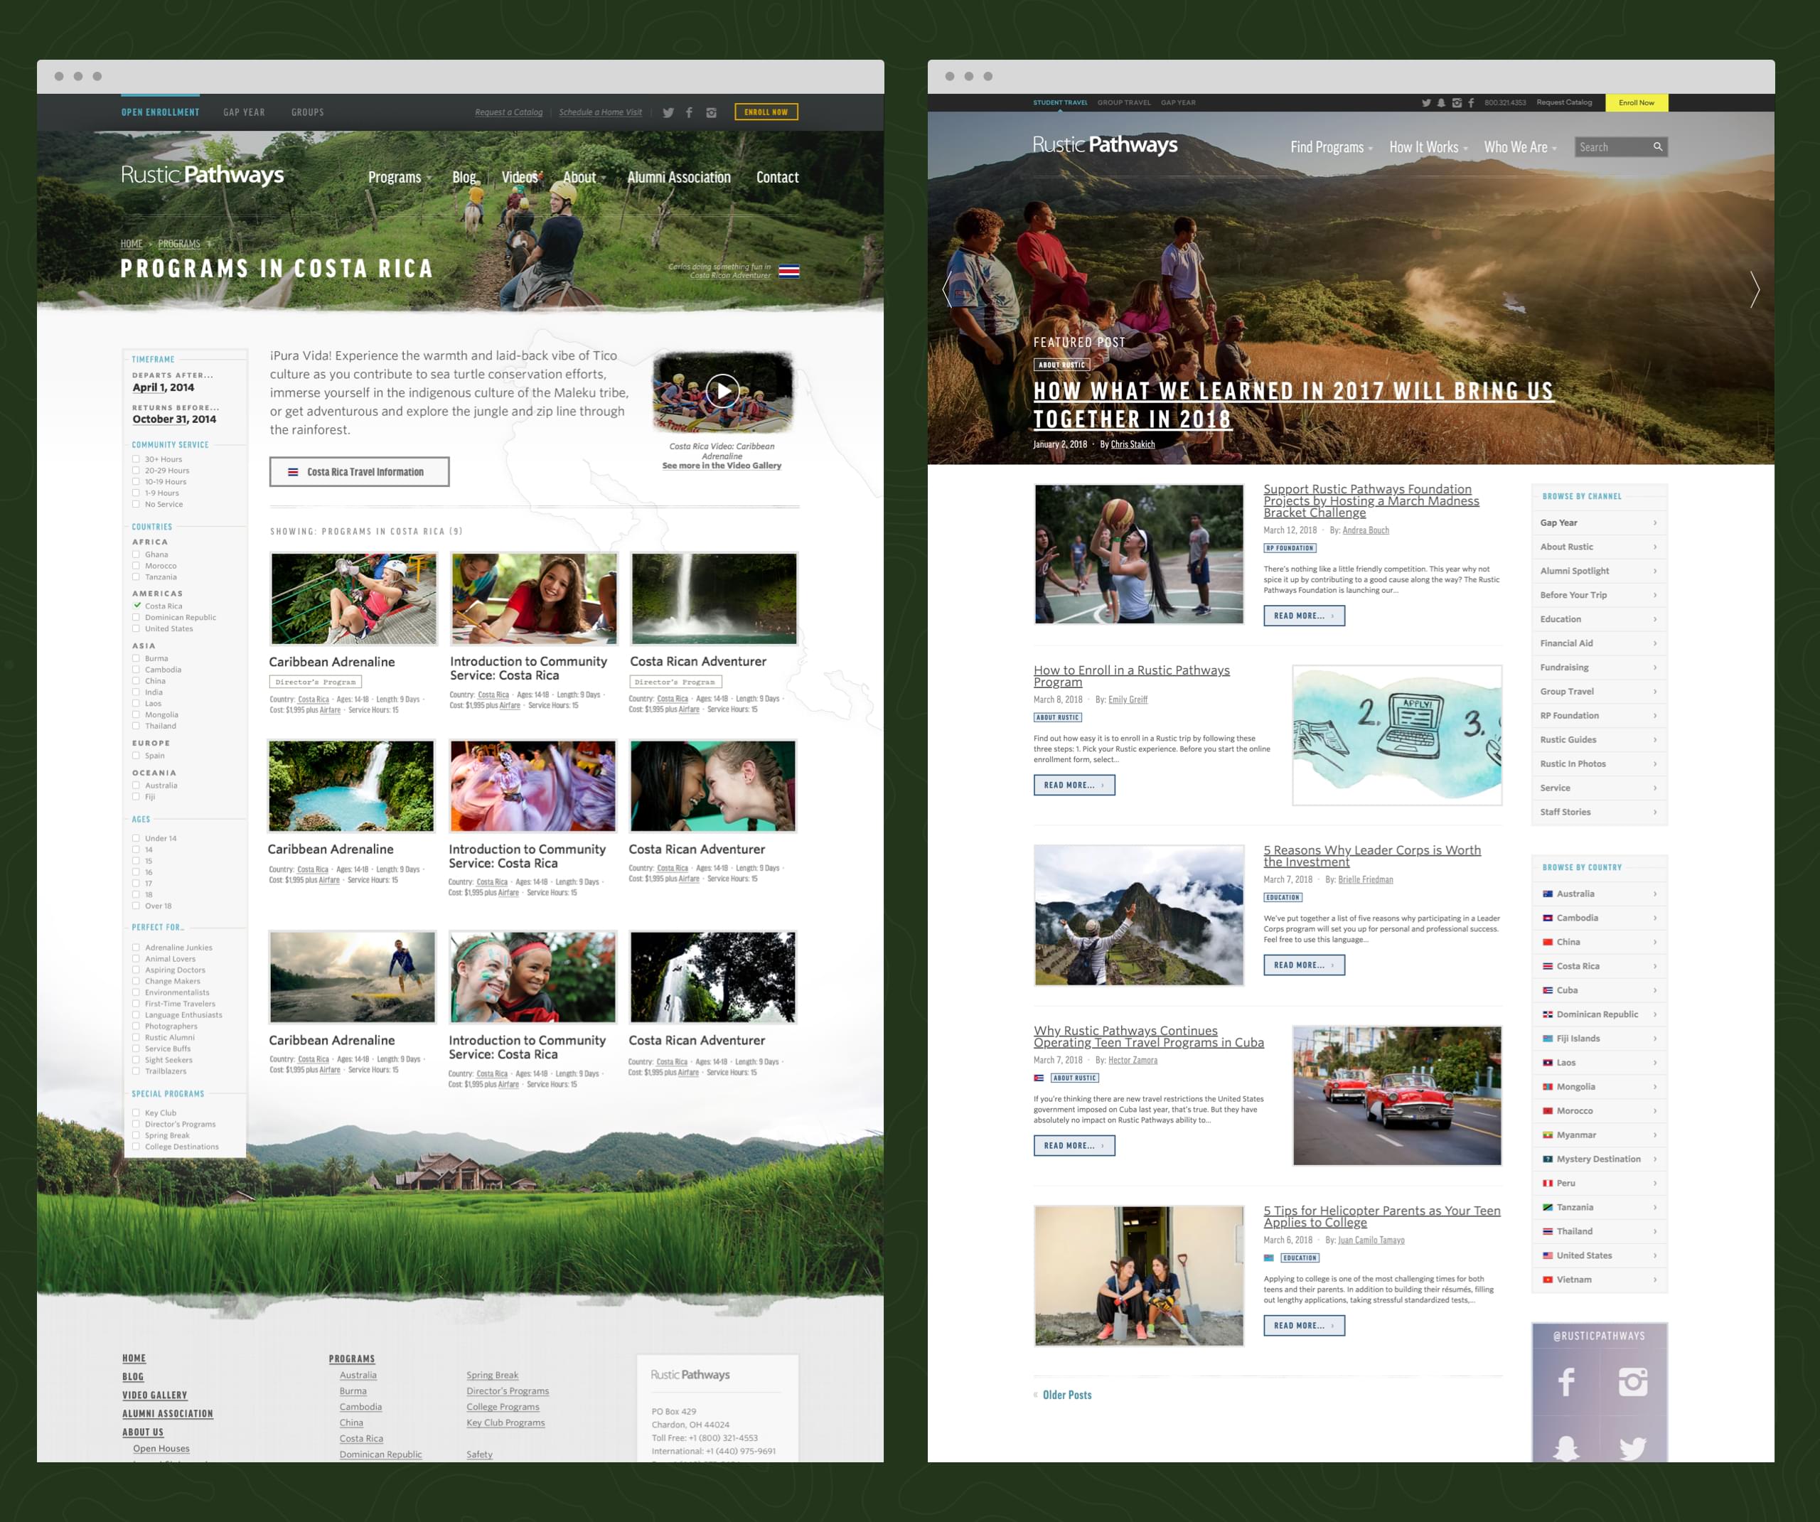Click flag icon on Costa Rica Travel Information button
The width and height of the screenshot is (1820, 1522).
[293, 472]
